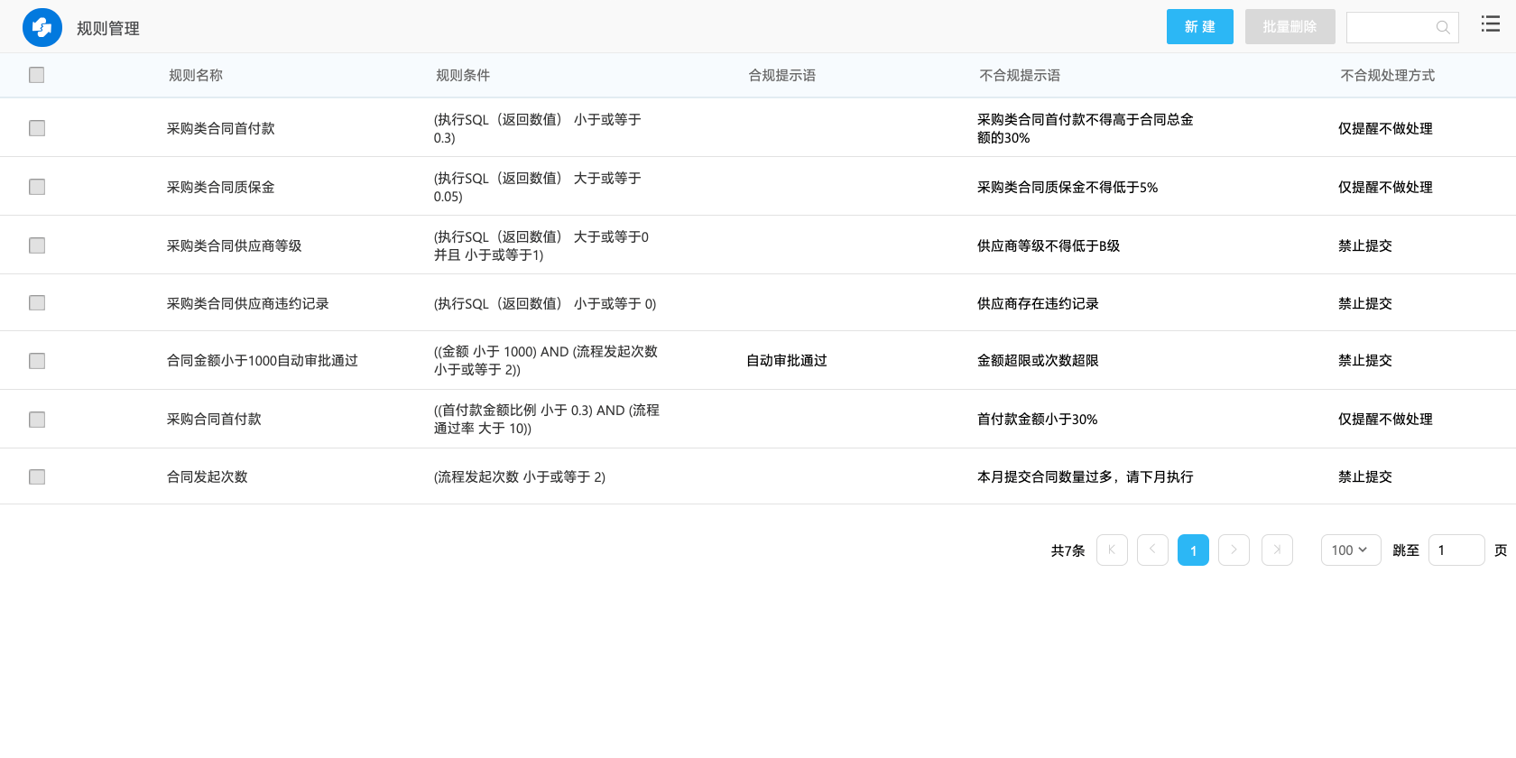Check the box for 采购合同首付款 row
Screen dimensions: 1516x758
(37, 420)
